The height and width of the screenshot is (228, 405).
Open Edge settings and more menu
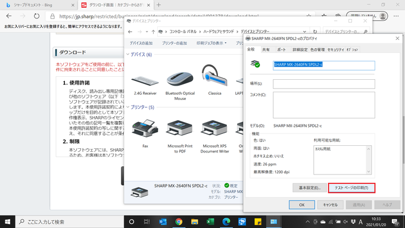(396, 16)
